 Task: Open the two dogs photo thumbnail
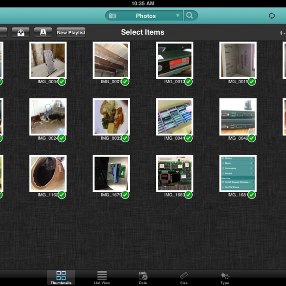click(48, 117)
